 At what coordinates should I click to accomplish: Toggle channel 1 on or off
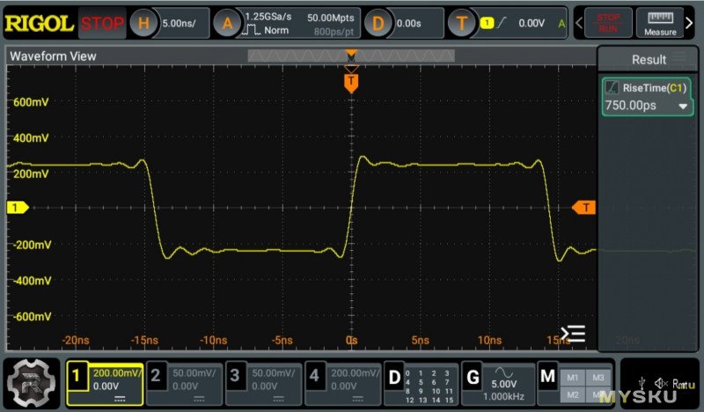[x=76, y=379]
